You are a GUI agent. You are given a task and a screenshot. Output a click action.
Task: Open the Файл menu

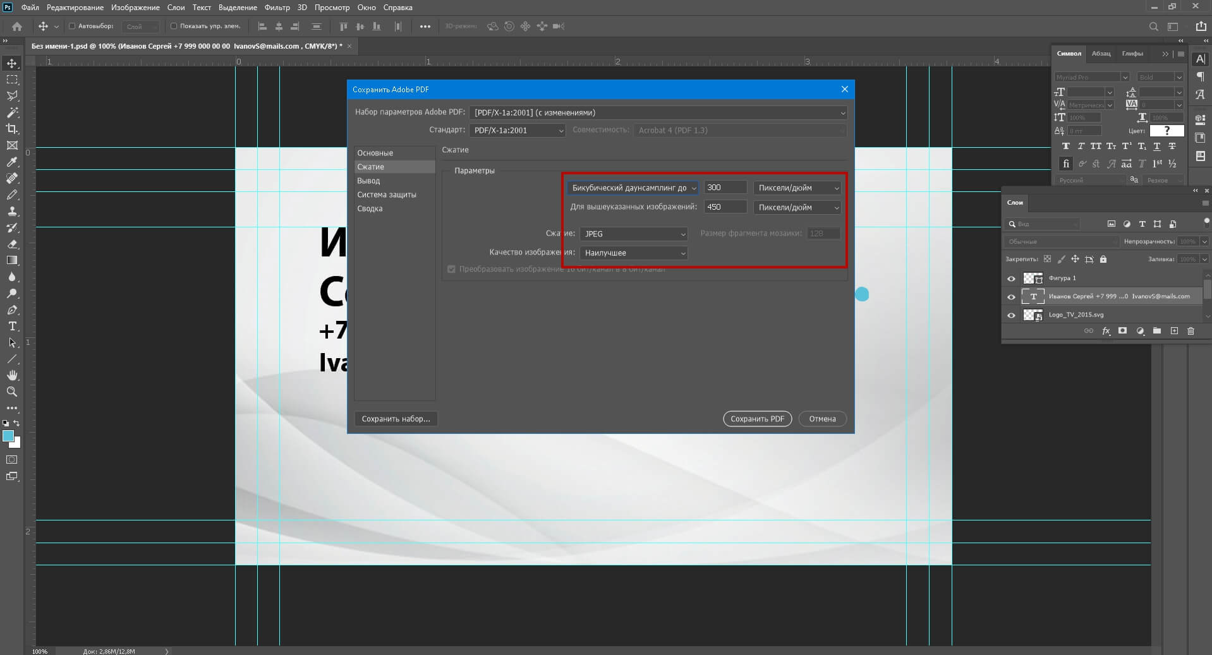30,8
